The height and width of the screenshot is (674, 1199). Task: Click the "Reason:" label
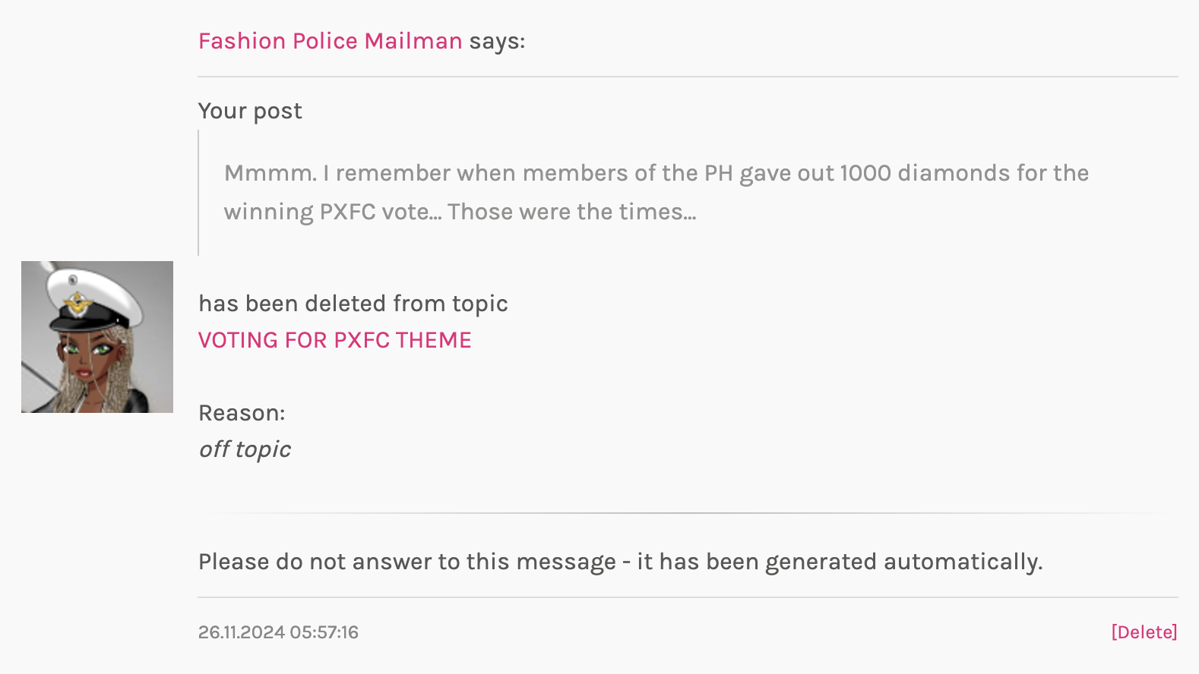[x=242, y=413]
